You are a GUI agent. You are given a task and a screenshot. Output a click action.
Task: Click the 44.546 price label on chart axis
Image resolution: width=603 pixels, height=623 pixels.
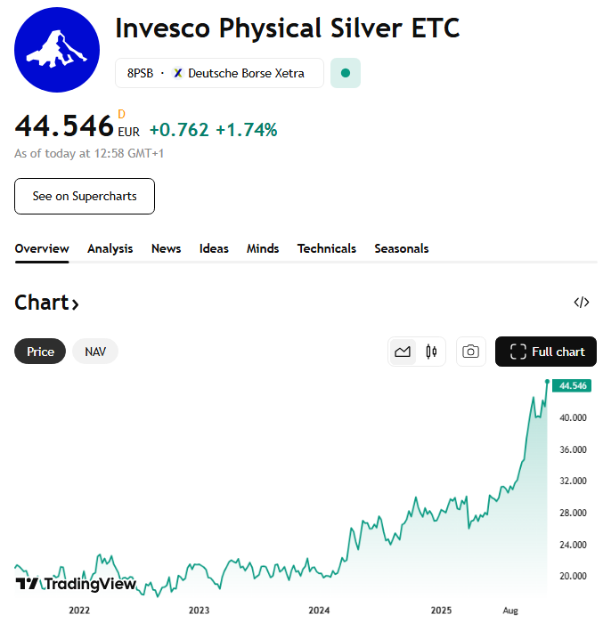pos(572,385)
